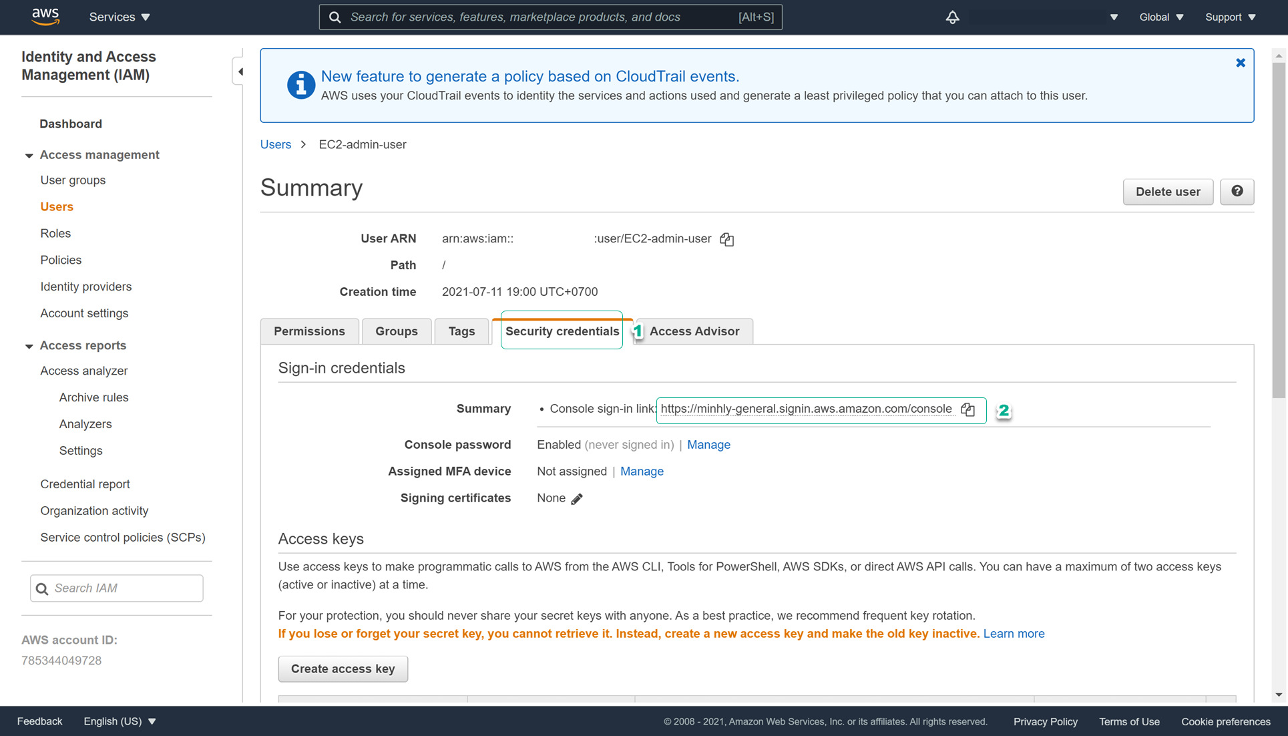Edit signing certificates with pencil icon

577,499
